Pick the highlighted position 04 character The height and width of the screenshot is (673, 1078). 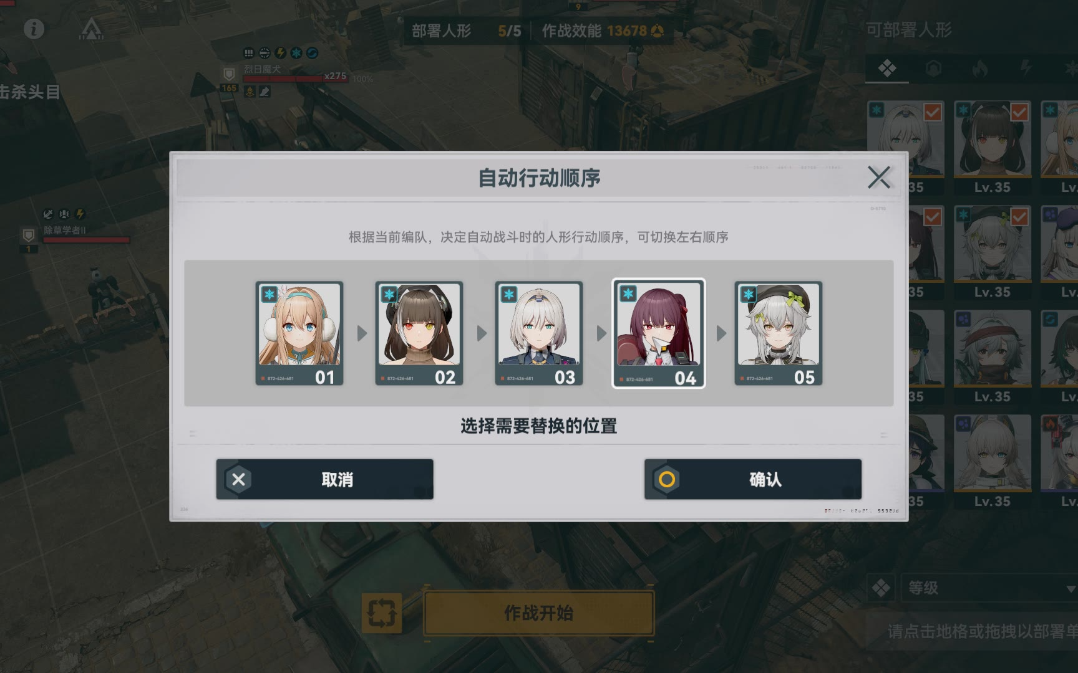tap(659, 333)
